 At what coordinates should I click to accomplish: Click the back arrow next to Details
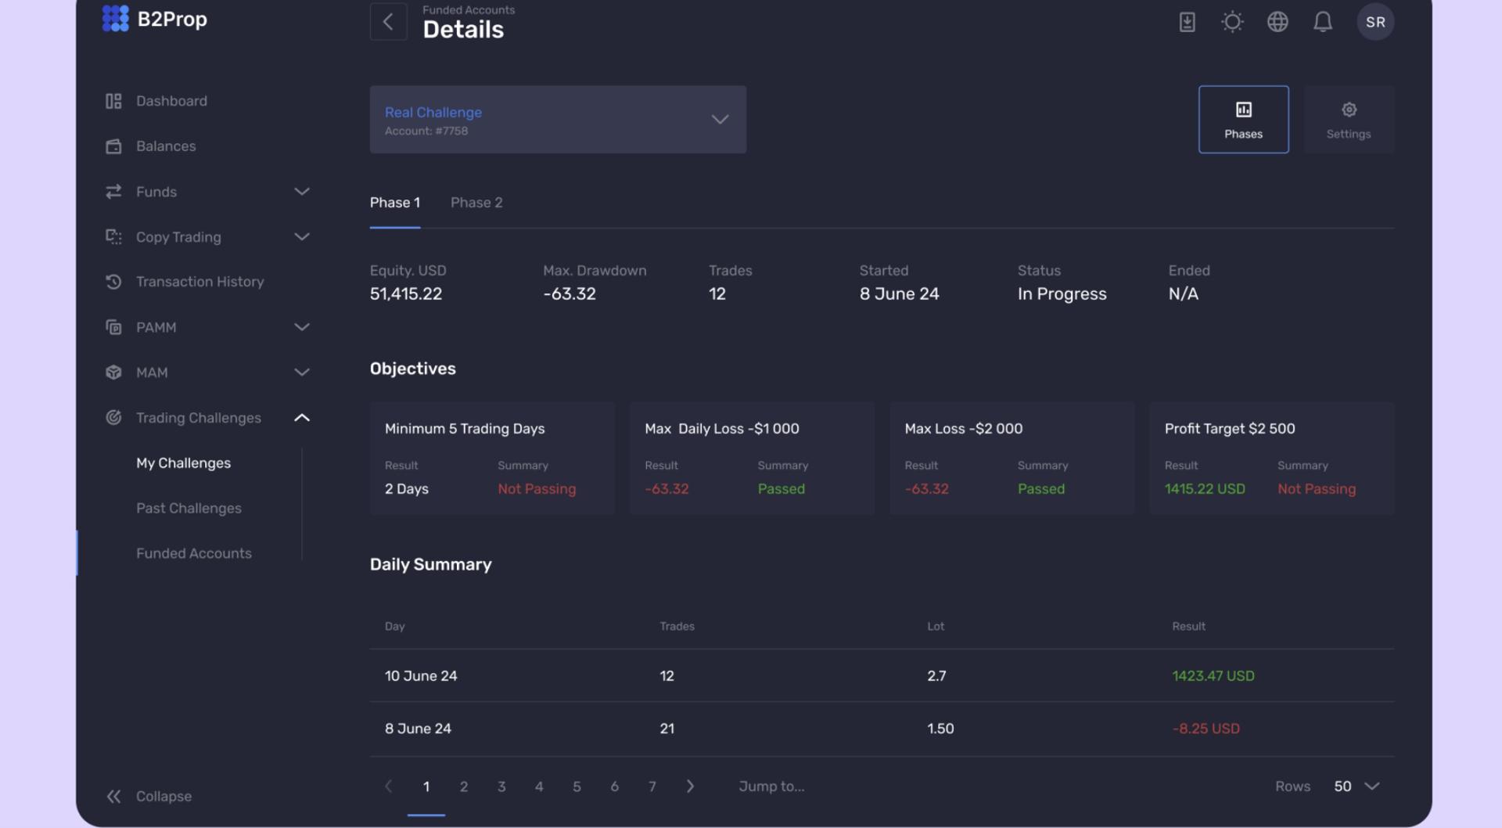388,21
